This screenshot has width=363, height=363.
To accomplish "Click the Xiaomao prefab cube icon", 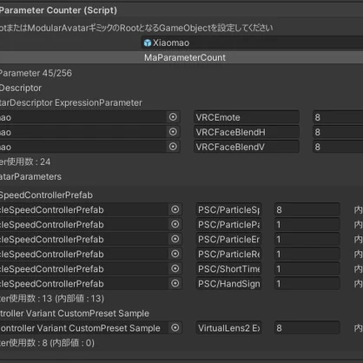I will [x=148, y=43].
